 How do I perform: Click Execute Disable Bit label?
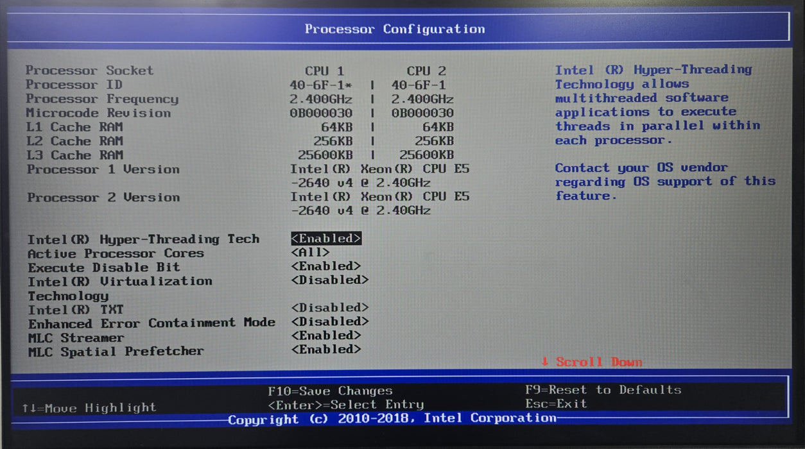point(104,267)
